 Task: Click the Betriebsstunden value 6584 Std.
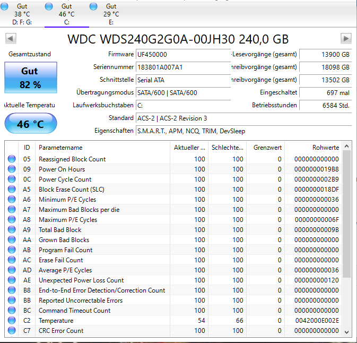coord(325,106)
